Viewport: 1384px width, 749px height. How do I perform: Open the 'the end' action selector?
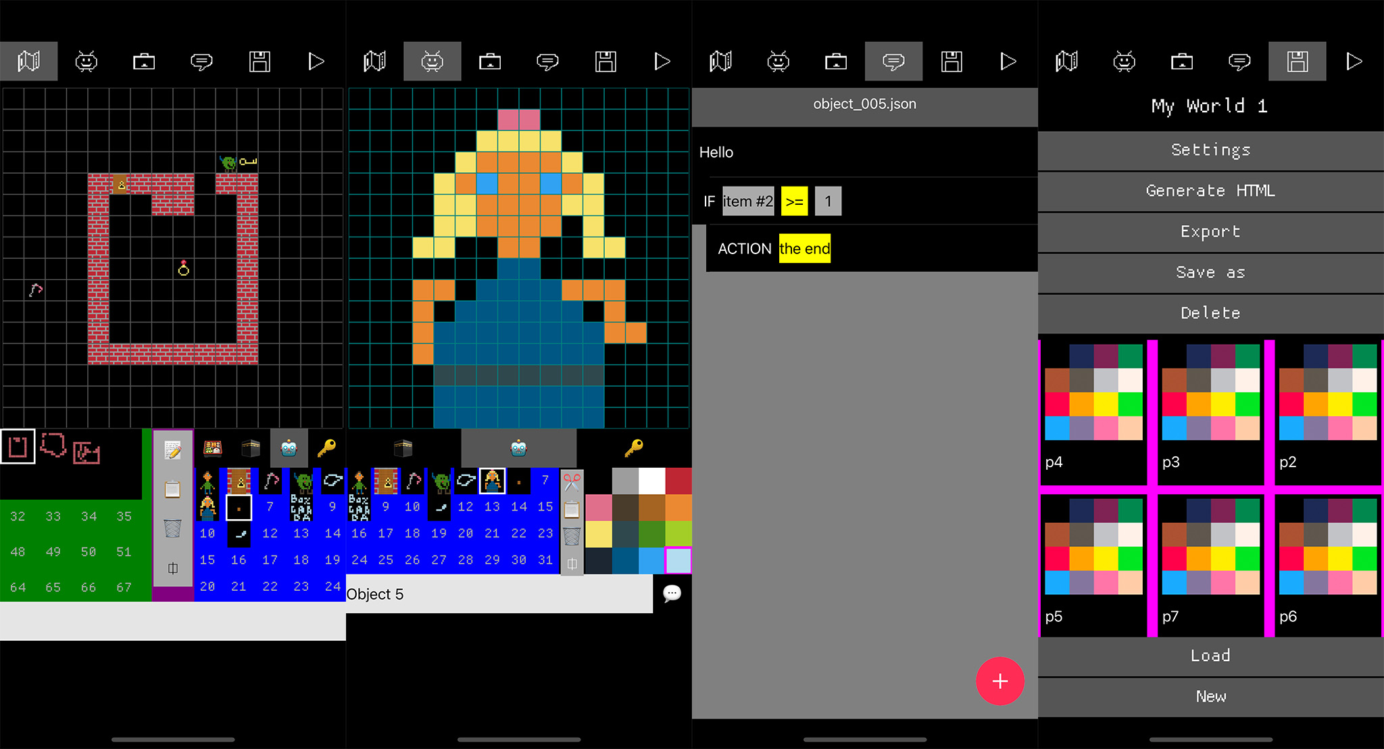pos(804,248)
